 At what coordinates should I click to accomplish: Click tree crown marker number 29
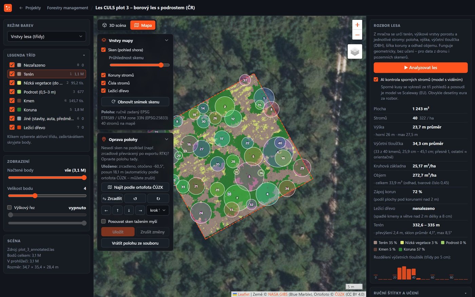pyautogui.click(x=302, y=168)
